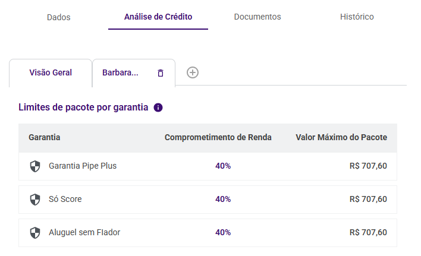Click shield icon for Aluguel sem Fiador
The image size is (421, 256).
35,233
